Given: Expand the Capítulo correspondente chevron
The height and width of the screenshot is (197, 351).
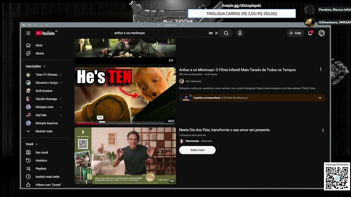Looking at the screenshot, I should pyautogui.click(x=320, y=98).
